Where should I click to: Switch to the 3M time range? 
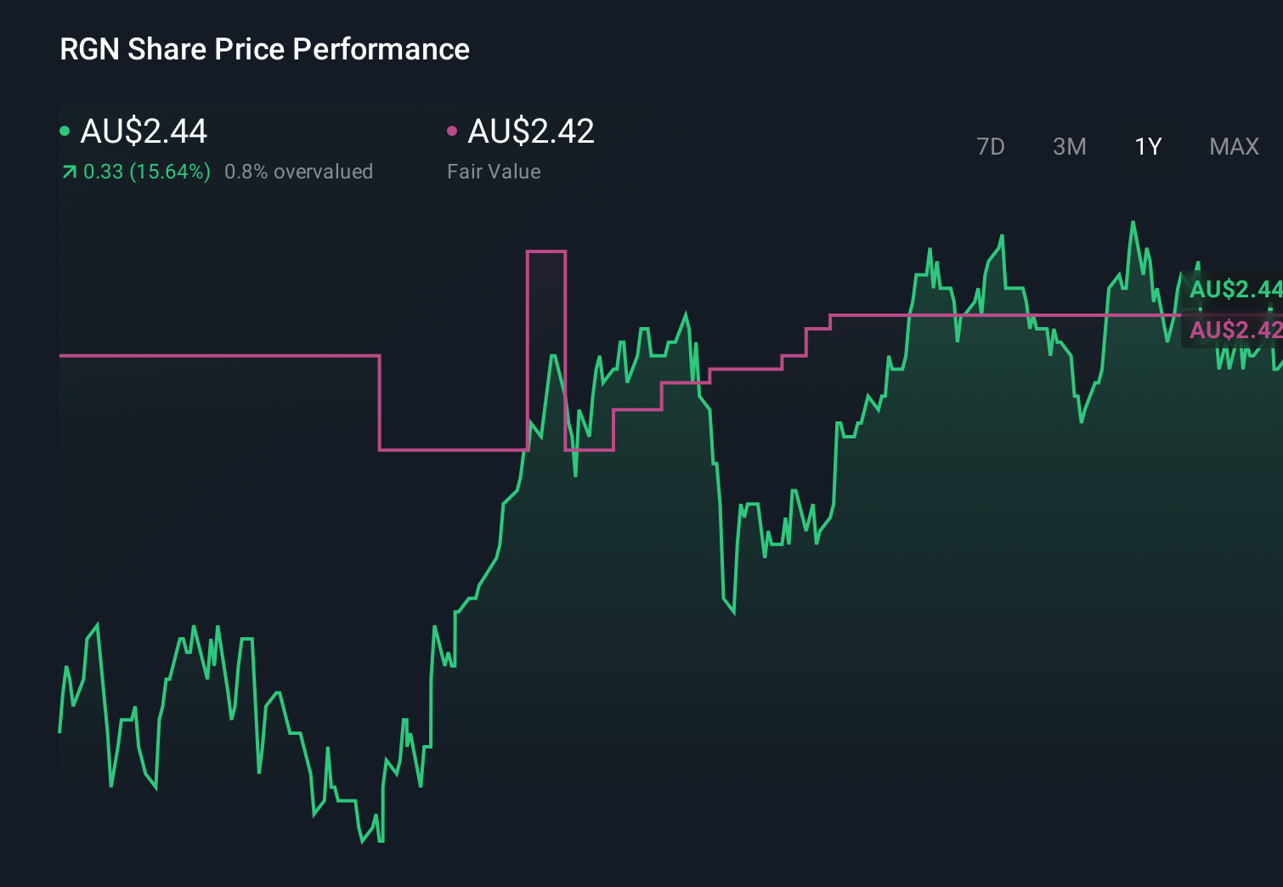coord(1069,146)
